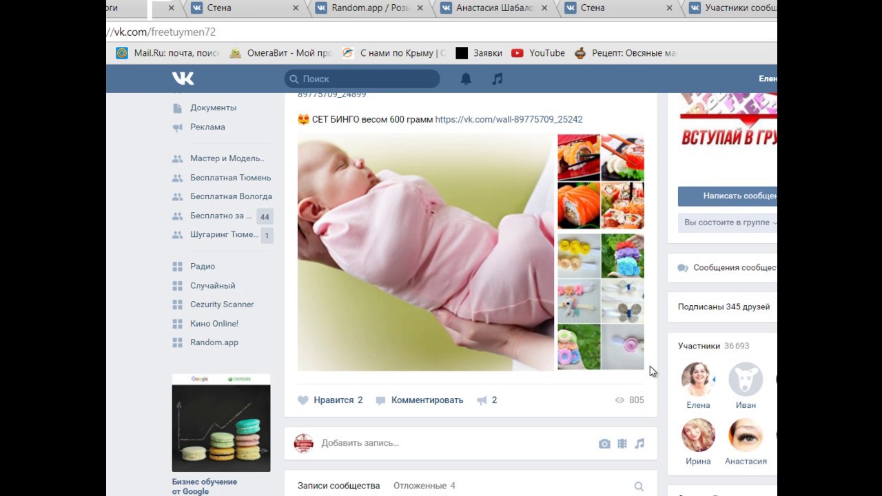Like the post with the Нравится heart

point(330,400)
